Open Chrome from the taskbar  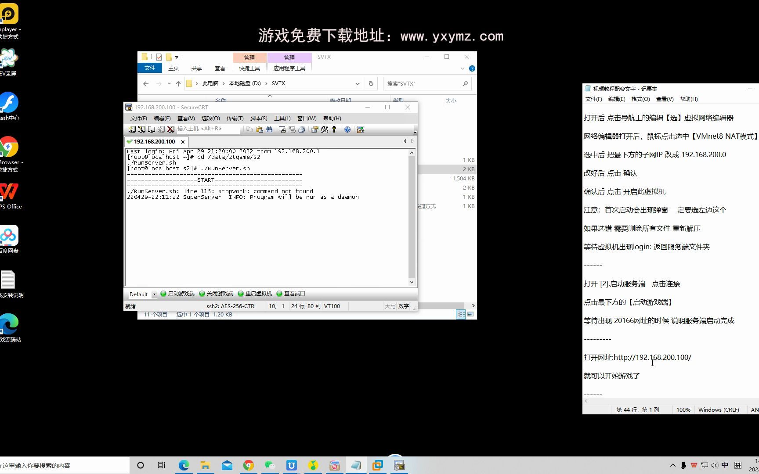click(x=248, y=465)
